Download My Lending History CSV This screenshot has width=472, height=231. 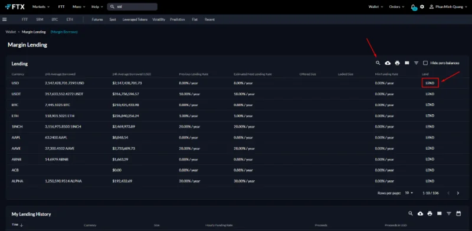(x=420, y=213)
